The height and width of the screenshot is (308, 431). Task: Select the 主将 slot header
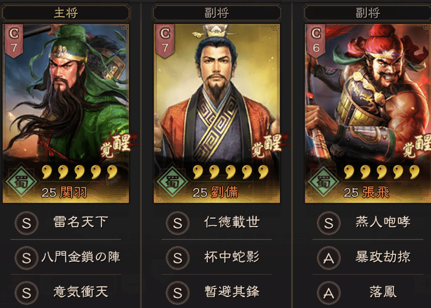(x=66, y=13)
